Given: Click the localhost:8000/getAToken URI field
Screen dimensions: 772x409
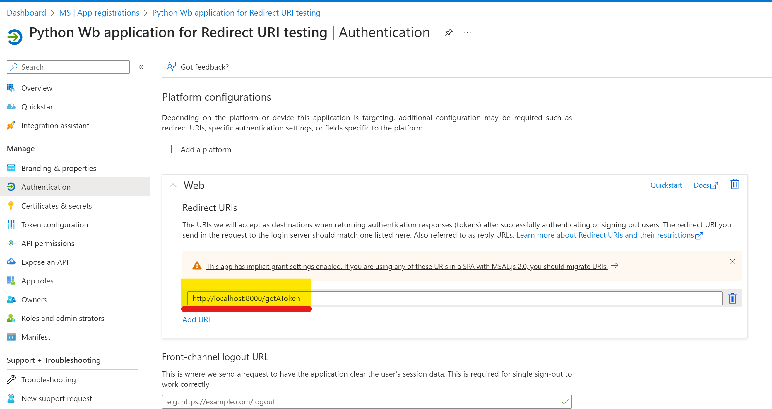Looking at the screenshot, I should pyautogui.click(x=454, y=298).
